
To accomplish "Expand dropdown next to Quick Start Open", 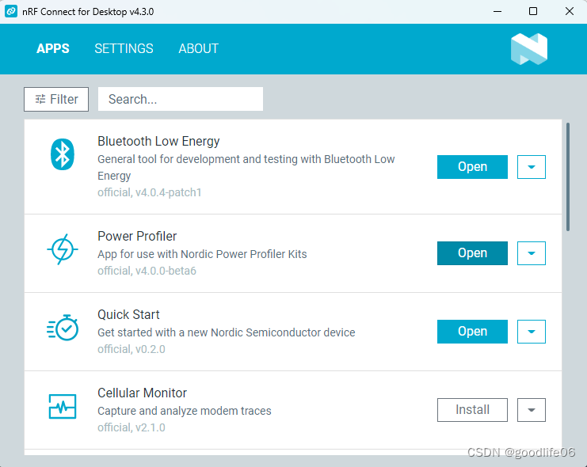I will click(x=532, y=332).
